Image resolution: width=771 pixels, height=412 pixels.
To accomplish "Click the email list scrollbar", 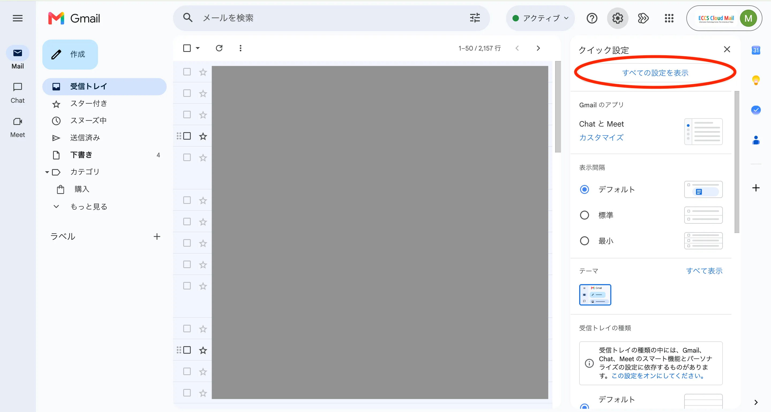I will pyautogui.click(x=557, y=107).
